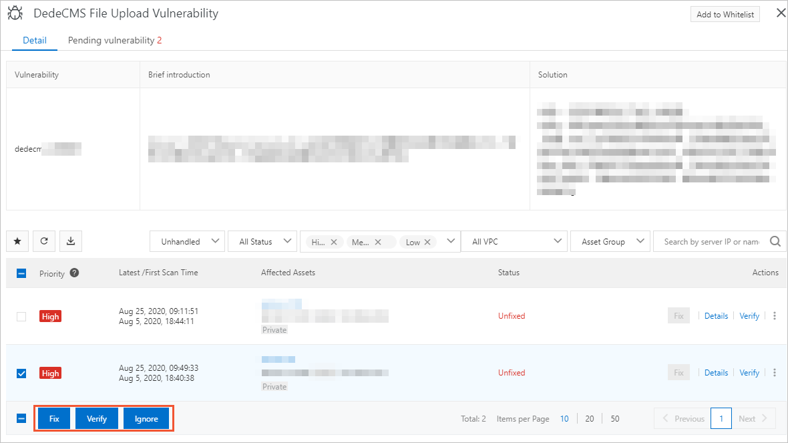Remove the Low priority filter tag
The image size is (788, 443).
427,243
